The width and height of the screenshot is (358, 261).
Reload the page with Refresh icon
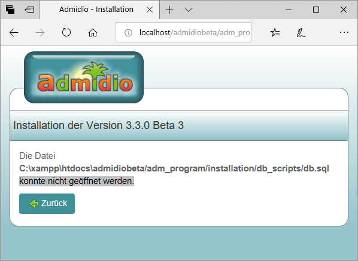point(66,33)
